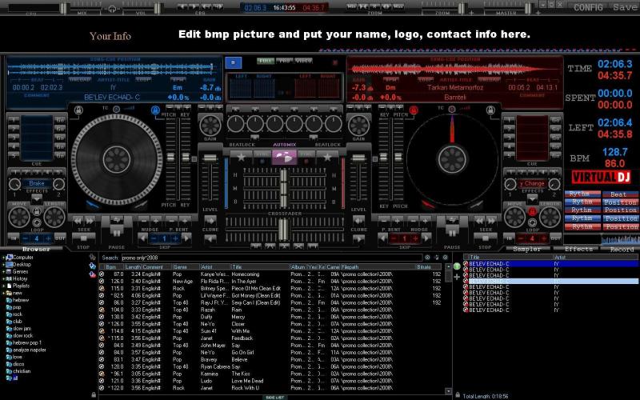Expand the Desktop tree node

tap(4, 265)
